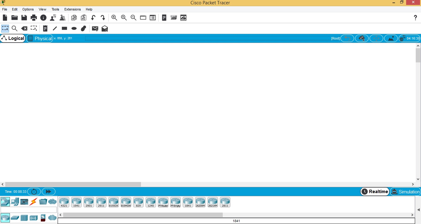Add a Simple PDU envelope

(x=95, y=29)
